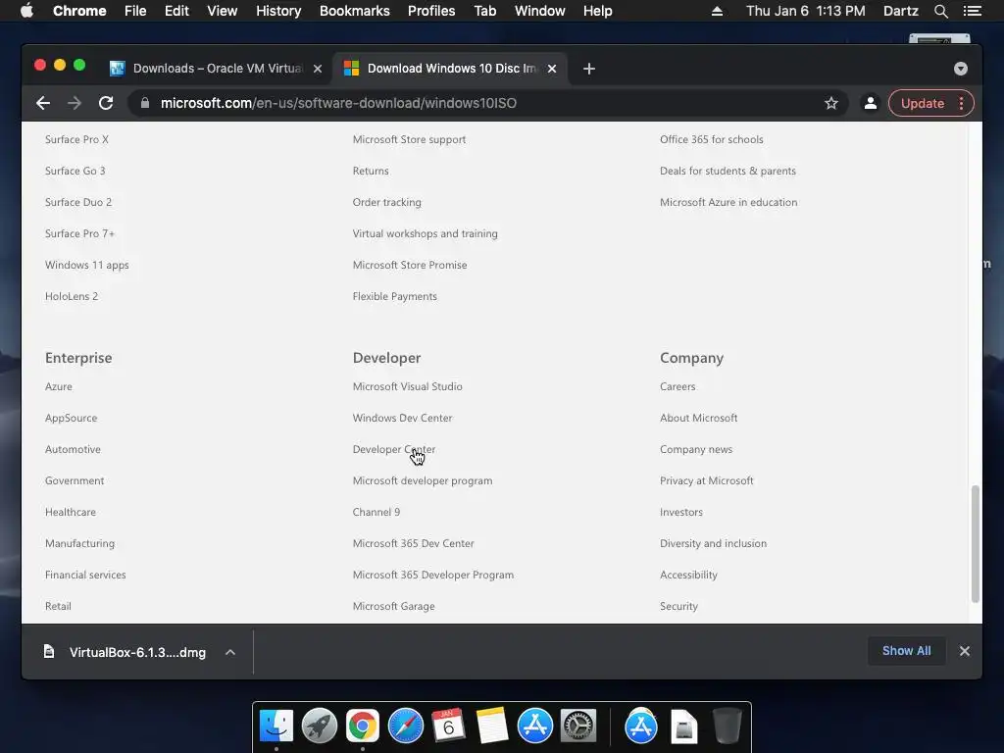Click the Update button in Chrome
This screenshot has width=1004, height=753.
pyautogui.click(x=922, y=103)
